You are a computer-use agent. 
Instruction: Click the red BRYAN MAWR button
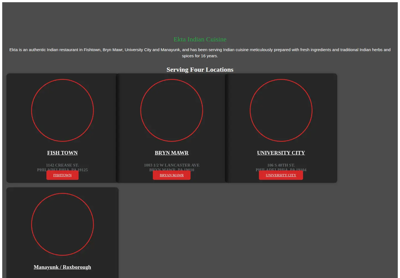[x=172, y=175]
